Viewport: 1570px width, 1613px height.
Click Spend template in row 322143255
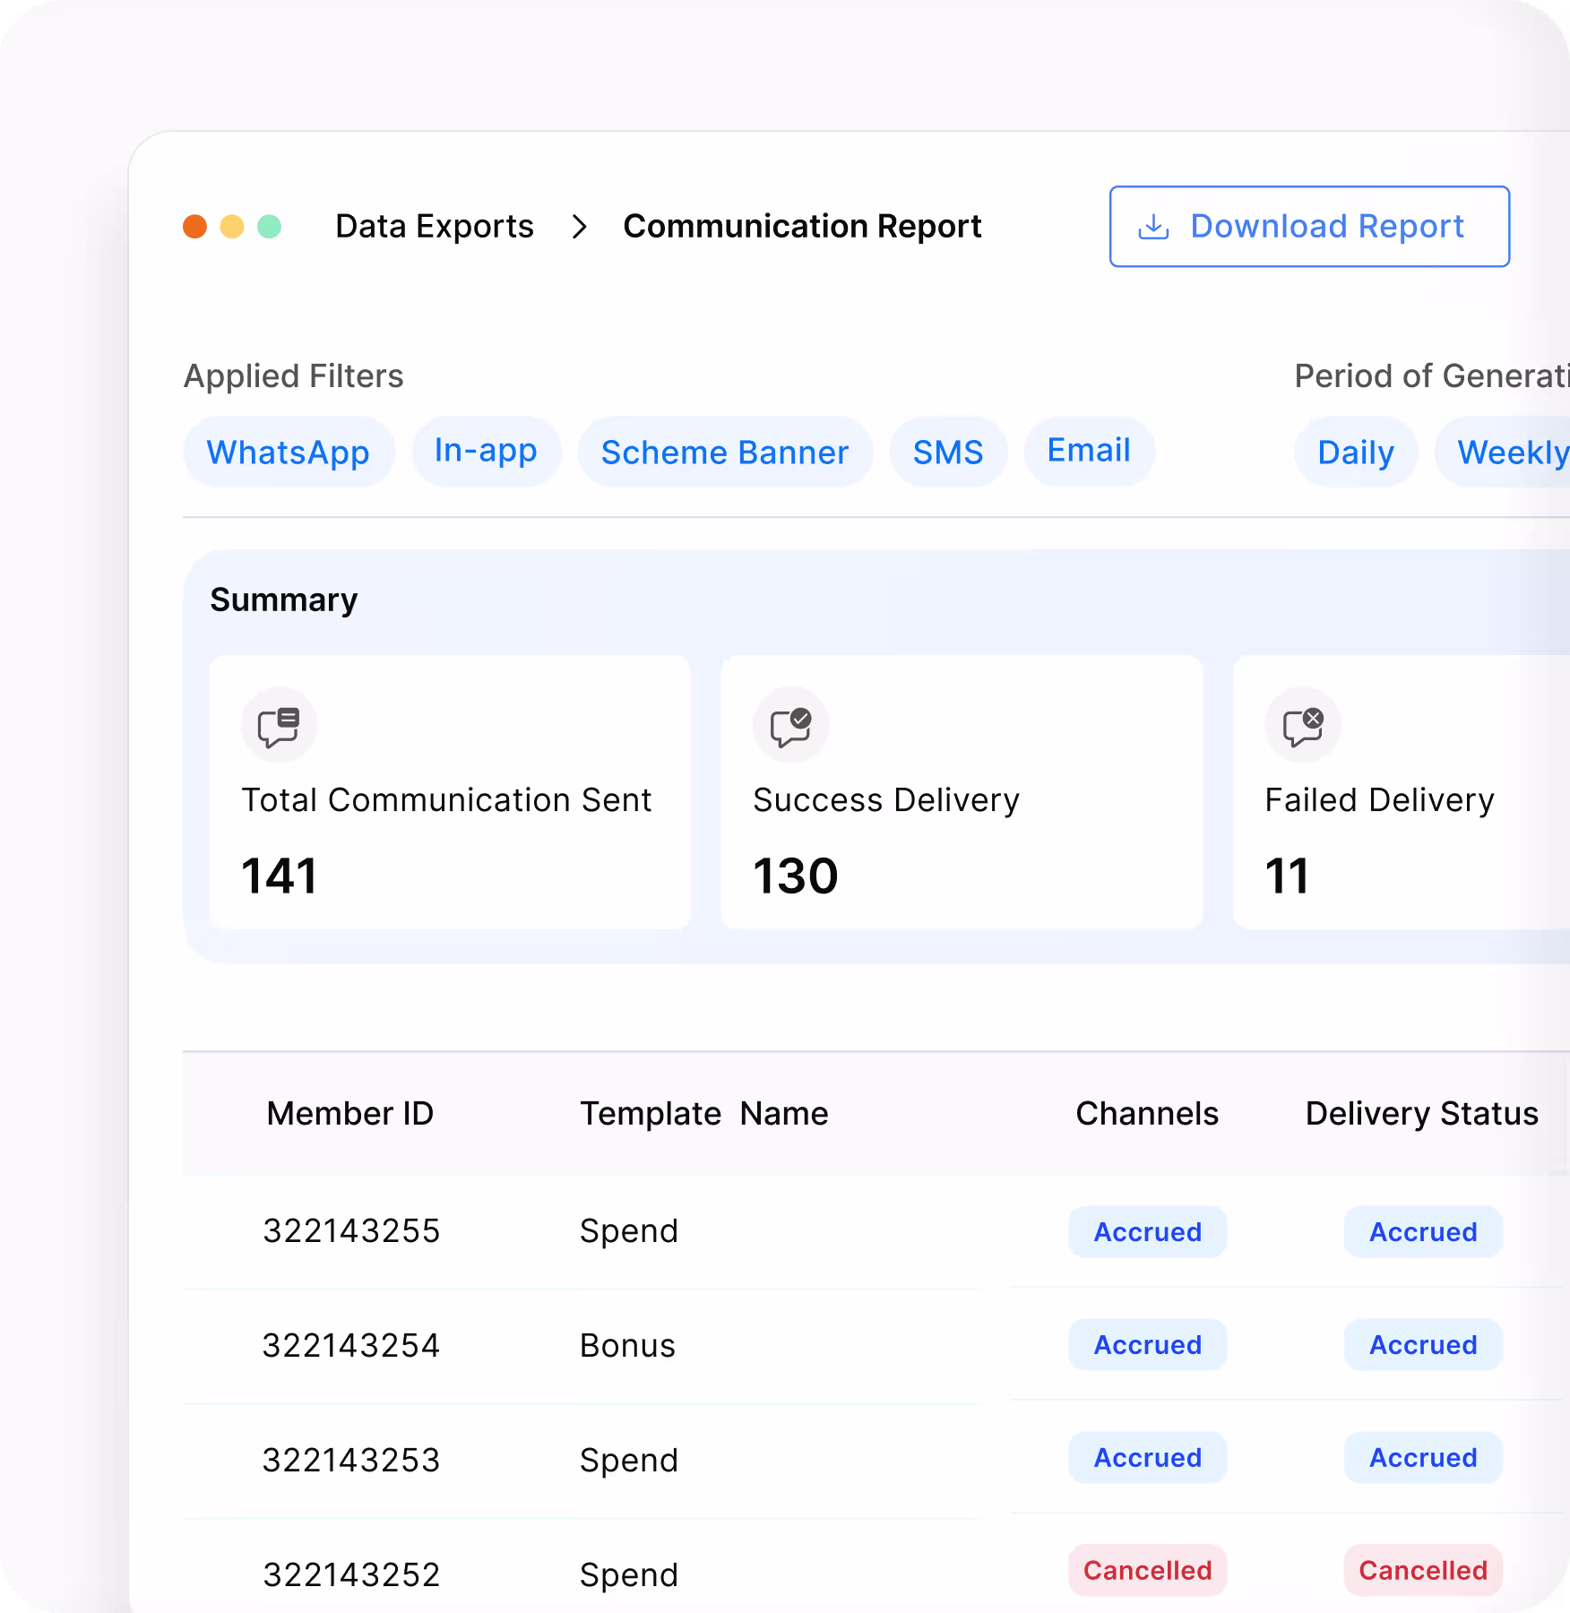(629, 1231)
